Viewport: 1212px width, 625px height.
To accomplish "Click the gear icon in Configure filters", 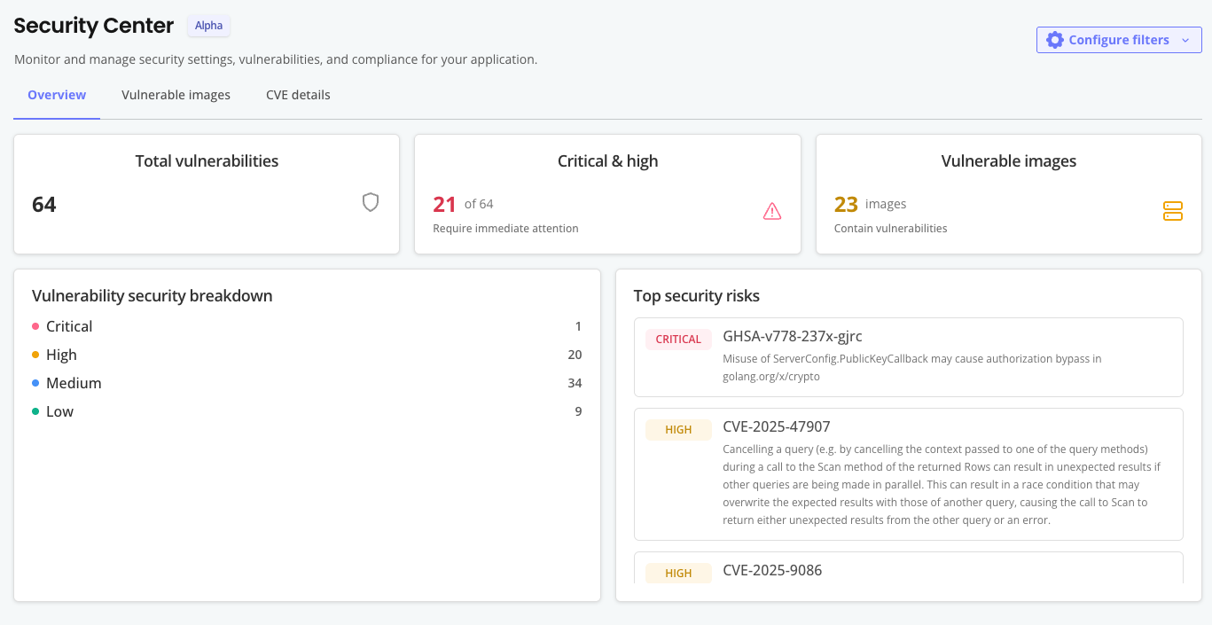I will click(1054, 39).
